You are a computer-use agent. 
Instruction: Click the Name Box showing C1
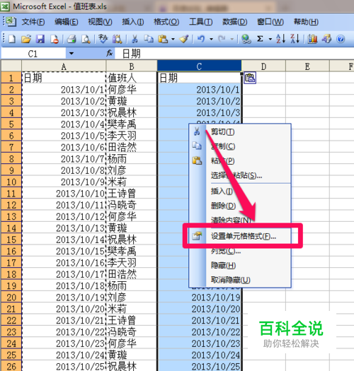tap(33, 54)
